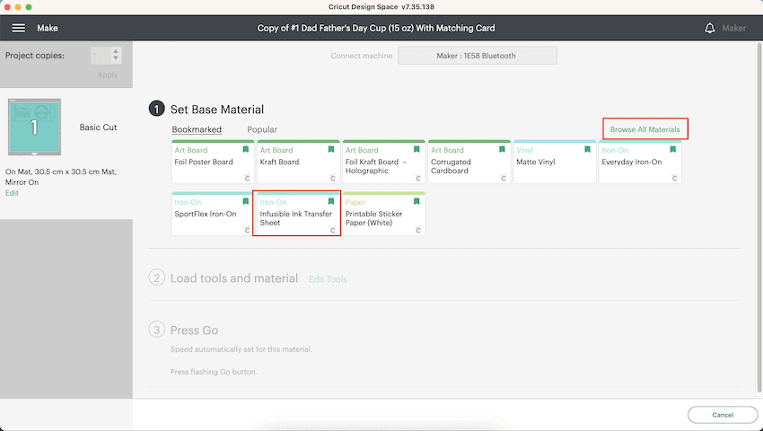Screen dimensions: 763x431
Task: Toggle bookmark on Printable Sticker Paper card
Action: pyautogui.click(x=417, y=201)
